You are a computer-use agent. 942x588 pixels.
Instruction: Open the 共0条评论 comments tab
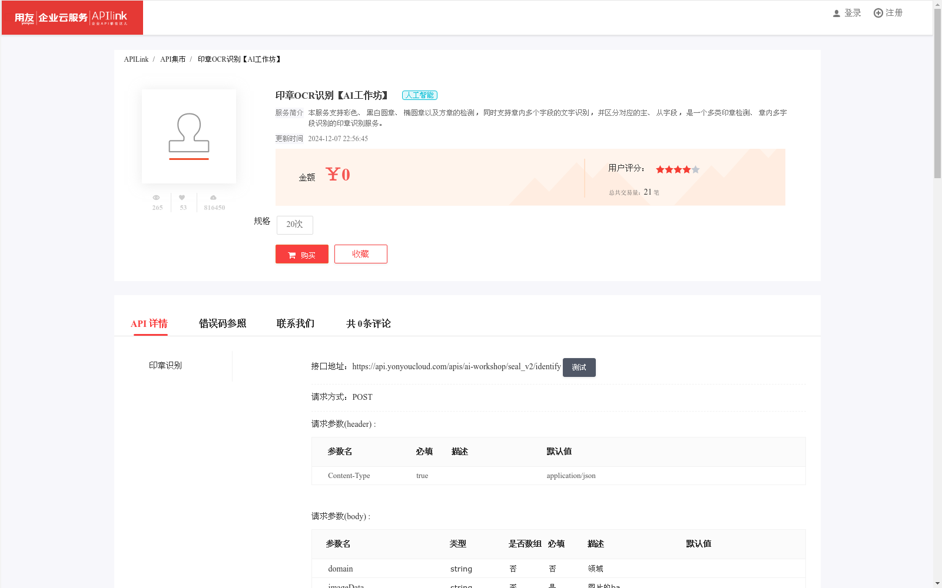point(369,323)
